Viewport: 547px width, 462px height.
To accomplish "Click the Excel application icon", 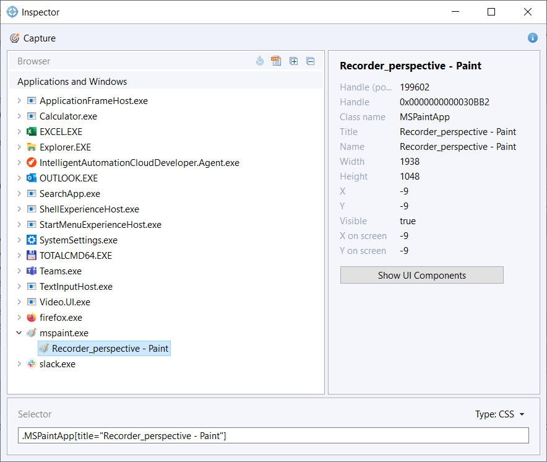I will click(32, 132).
